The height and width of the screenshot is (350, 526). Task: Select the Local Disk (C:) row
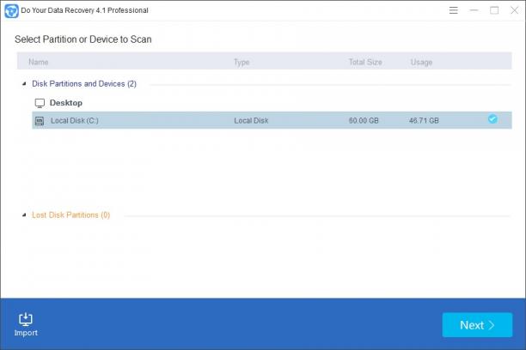[x=272, y=120]
